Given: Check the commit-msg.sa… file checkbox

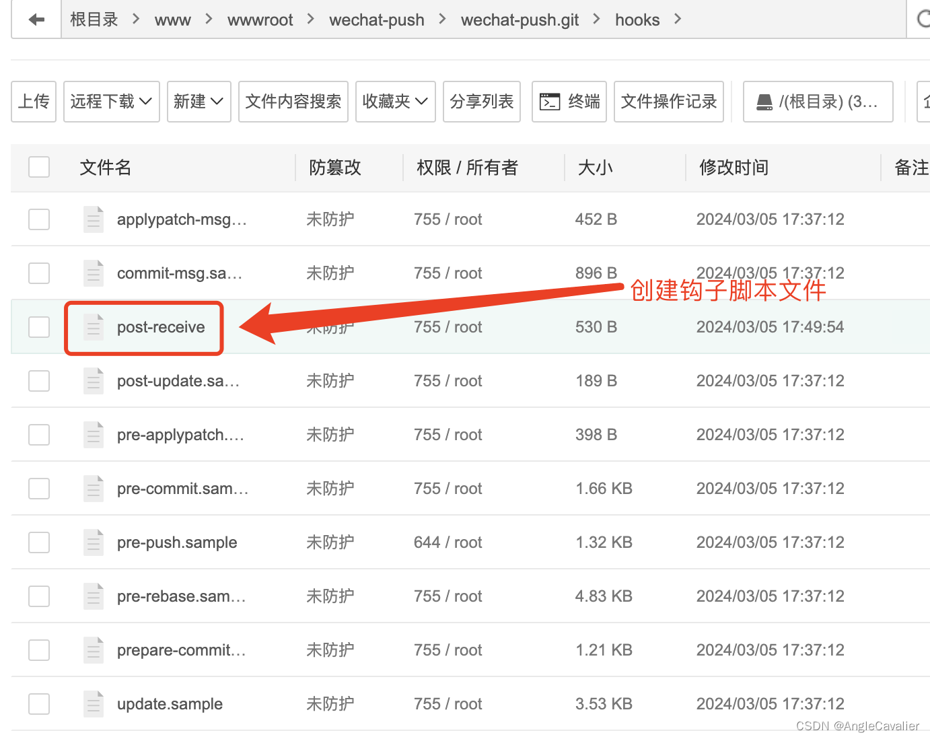Looking at the screenshot, I should coord(39,273).
